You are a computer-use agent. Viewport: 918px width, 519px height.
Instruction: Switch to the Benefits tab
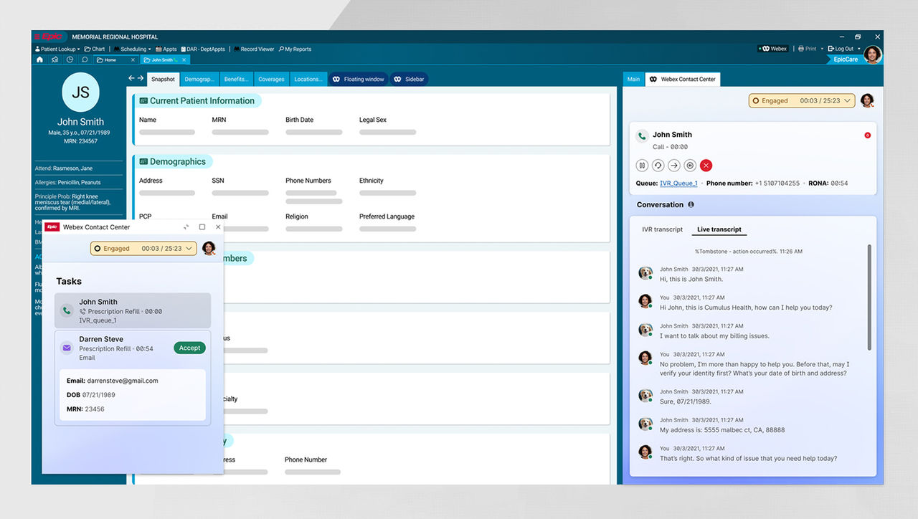[236, 79]
